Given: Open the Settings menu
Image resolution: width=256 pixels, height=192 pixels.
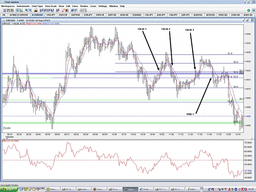Looking at the screenshot, I should pyautogui.click(x=103, y=6).
